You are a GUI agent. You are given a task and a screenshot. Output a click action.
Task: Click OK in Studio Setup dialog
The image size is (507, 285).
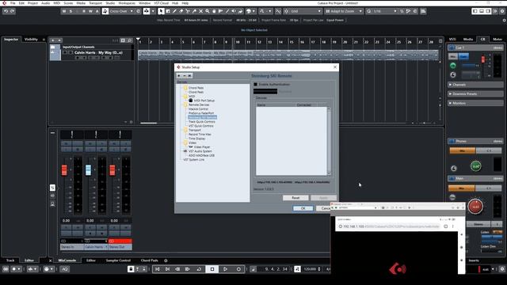click(303, 208)
